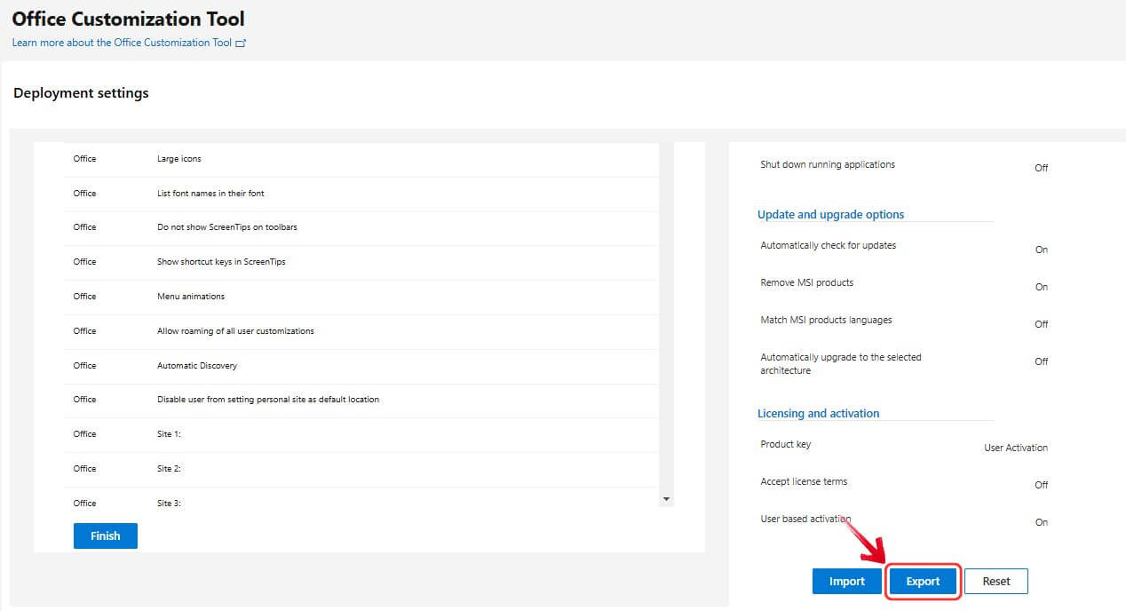Image resolution: width=1126 pixels, height=611 pixels.
Task: Click the Licensing and activation heading
Action: 818,413
